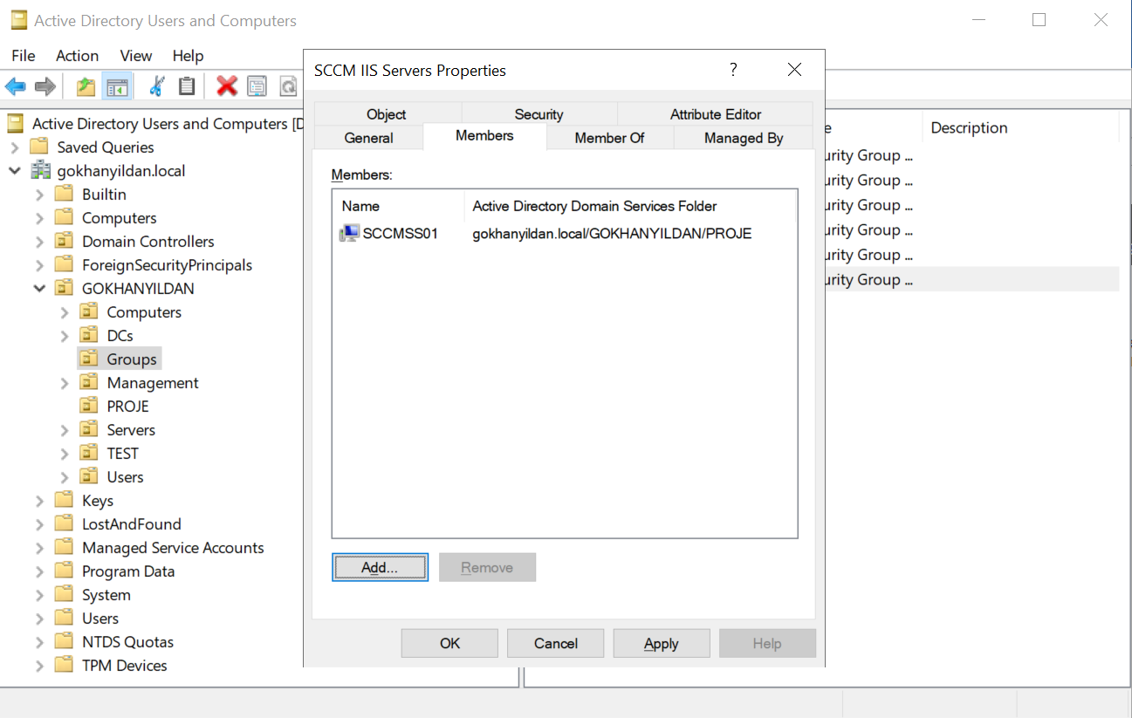Expand the LostAndFound container
The height and width of the screenshot is (718, 1132).
(39, 524)
